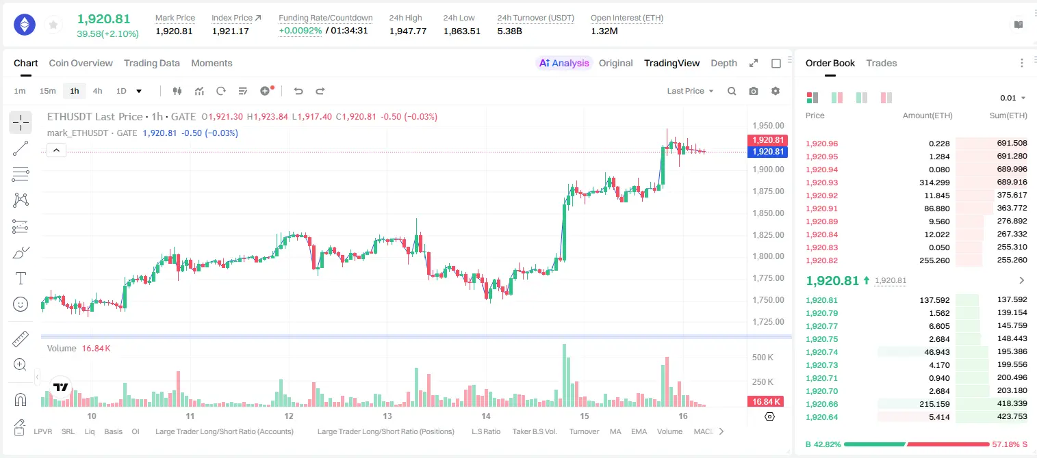Open chart settings gear icon
Viewport: 1037px width, 458px height.
[776, 91]
